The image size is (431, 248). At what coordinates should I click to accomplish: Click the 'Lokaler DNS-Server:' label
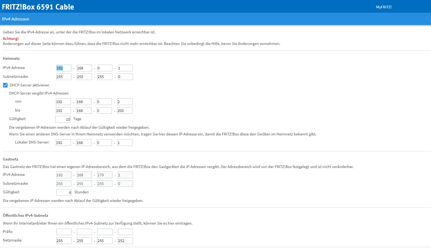point(32,142)
